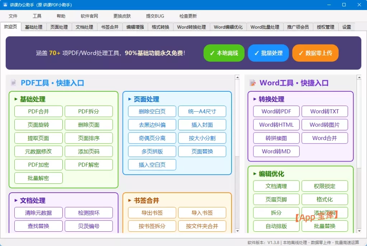
Task: Click the 书签合并 section triangle
Action: [x=130, y=201]
